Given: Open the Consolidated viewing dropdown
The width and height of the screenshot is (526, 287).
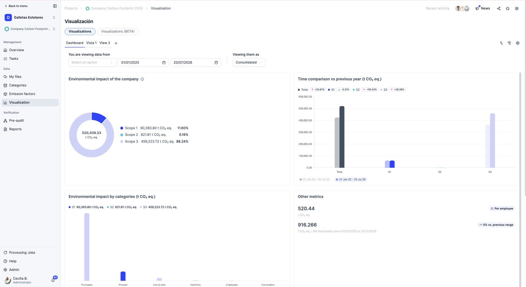Looking at the screenshot, I should [x=249, y=62].
